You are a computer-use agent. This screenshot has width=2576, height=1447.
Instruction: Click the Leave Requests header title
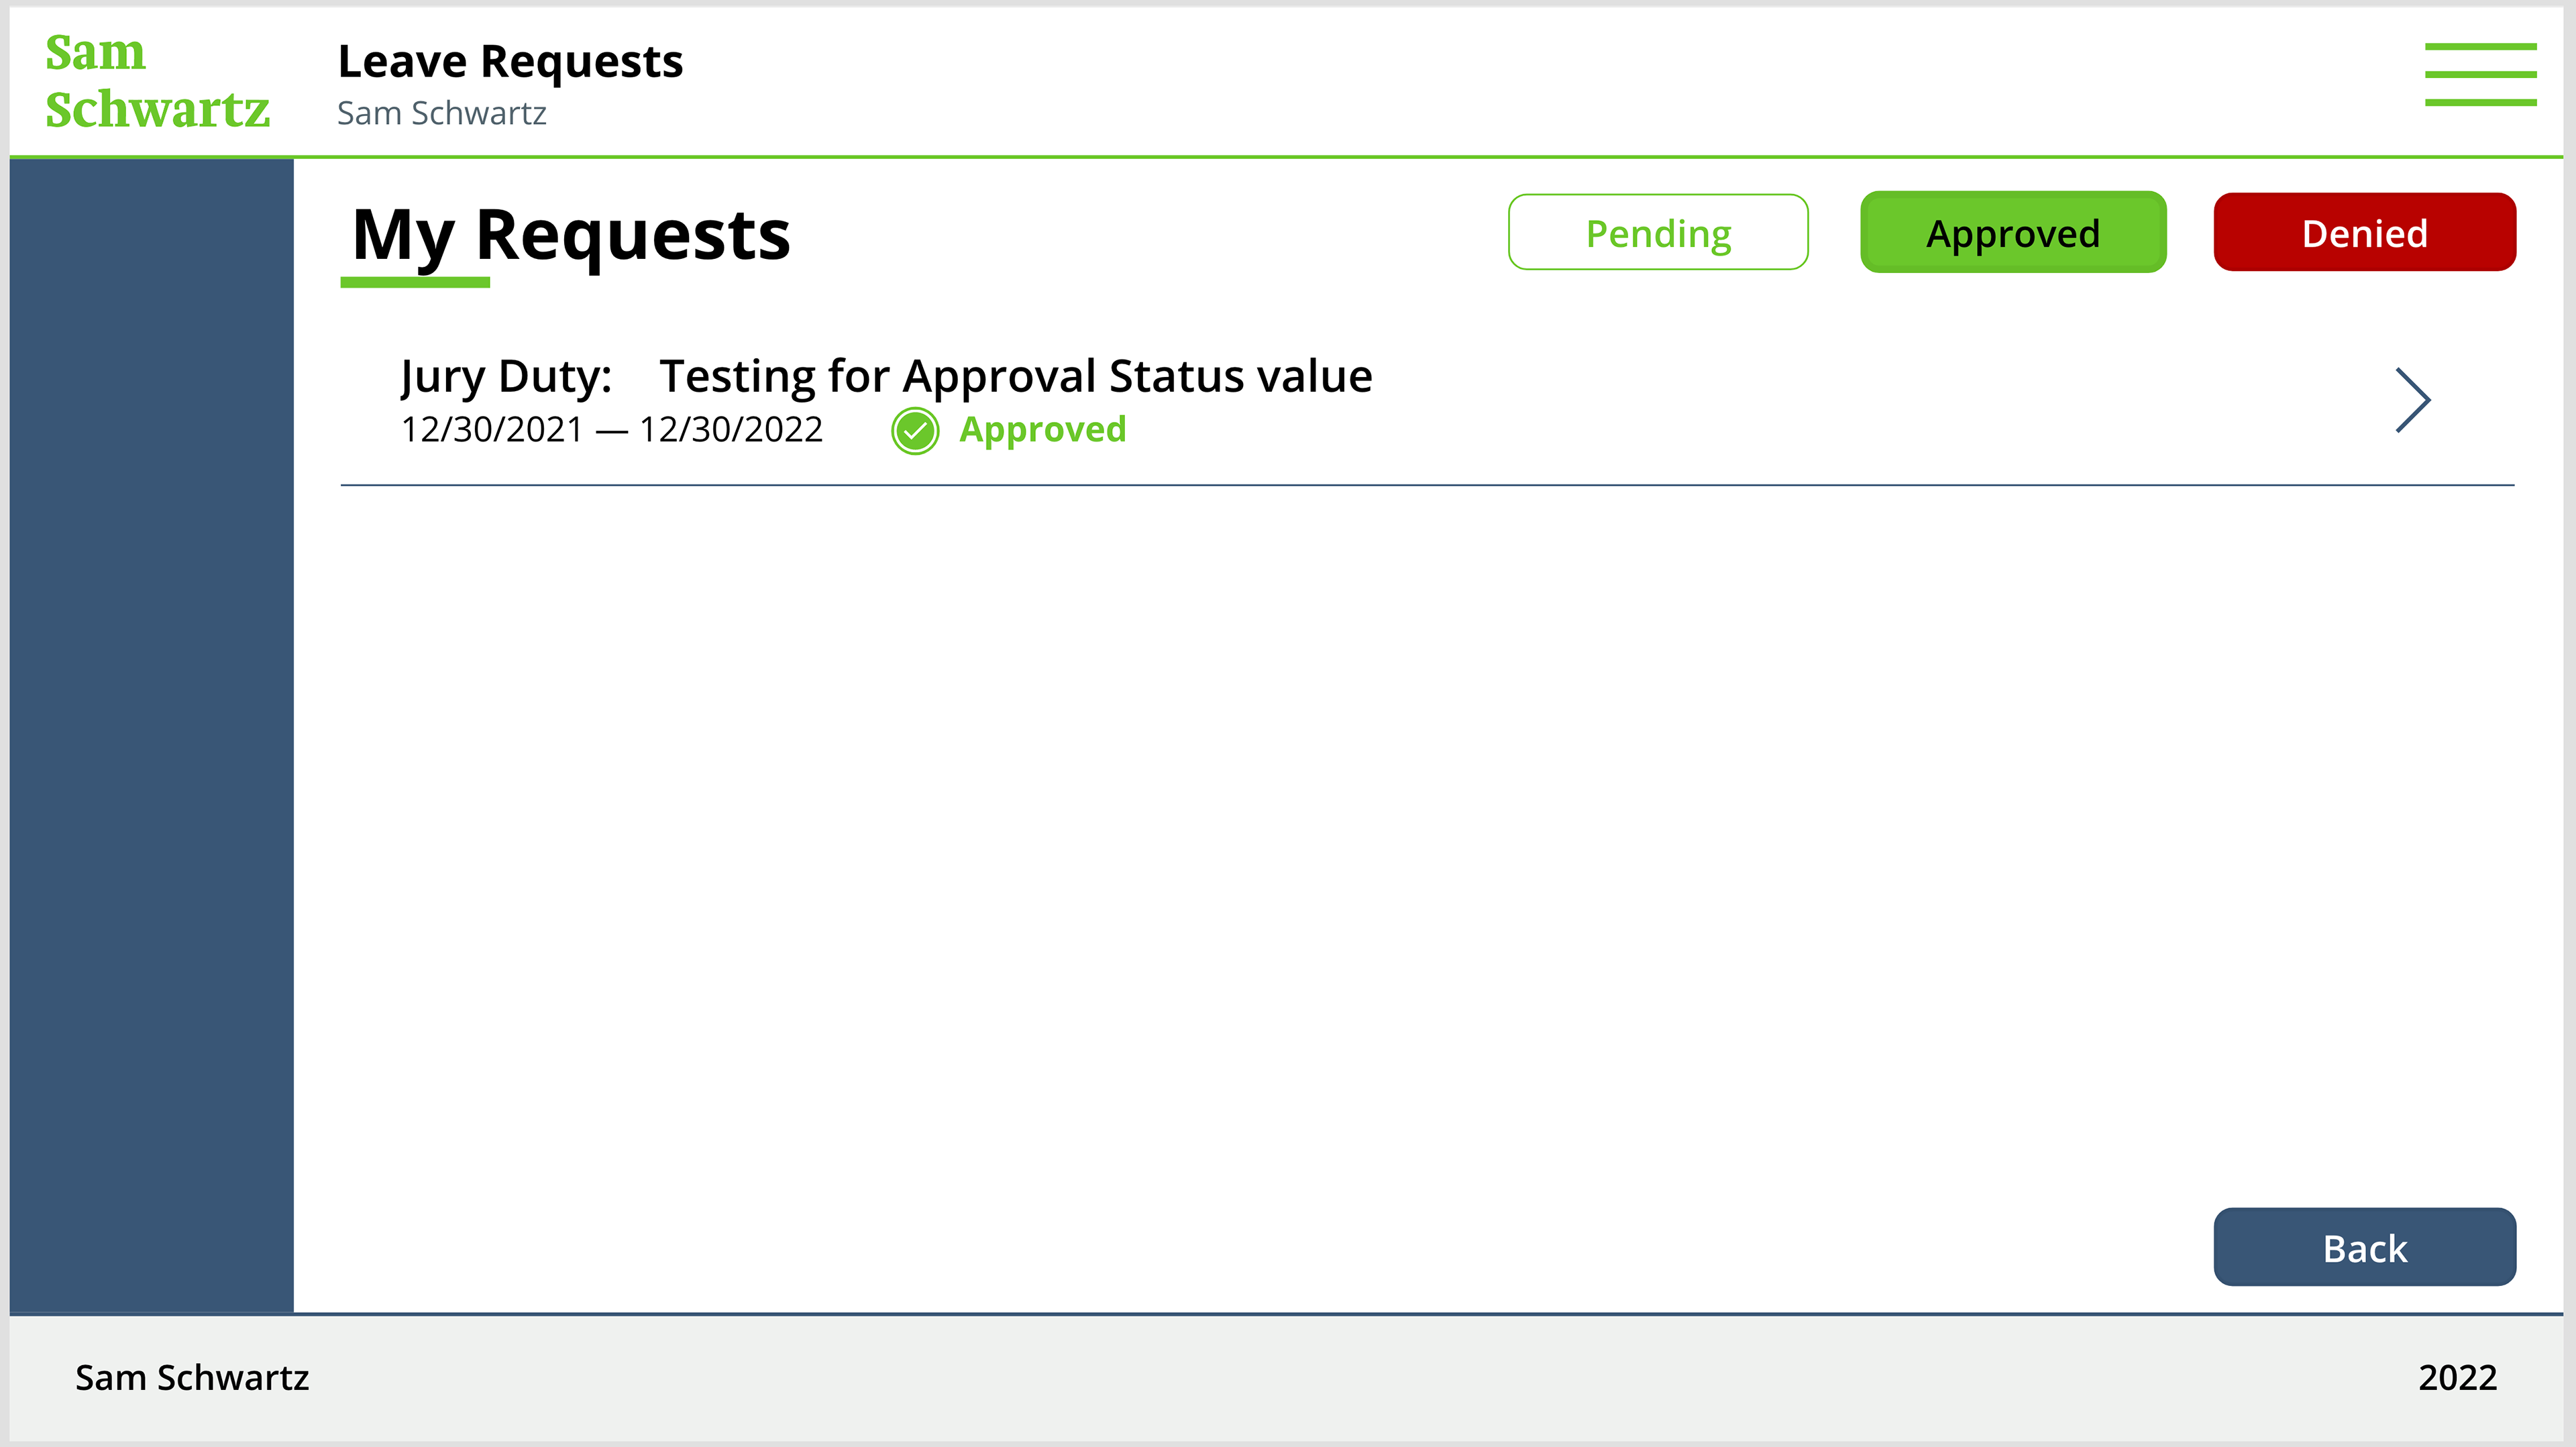pos(510,62)
